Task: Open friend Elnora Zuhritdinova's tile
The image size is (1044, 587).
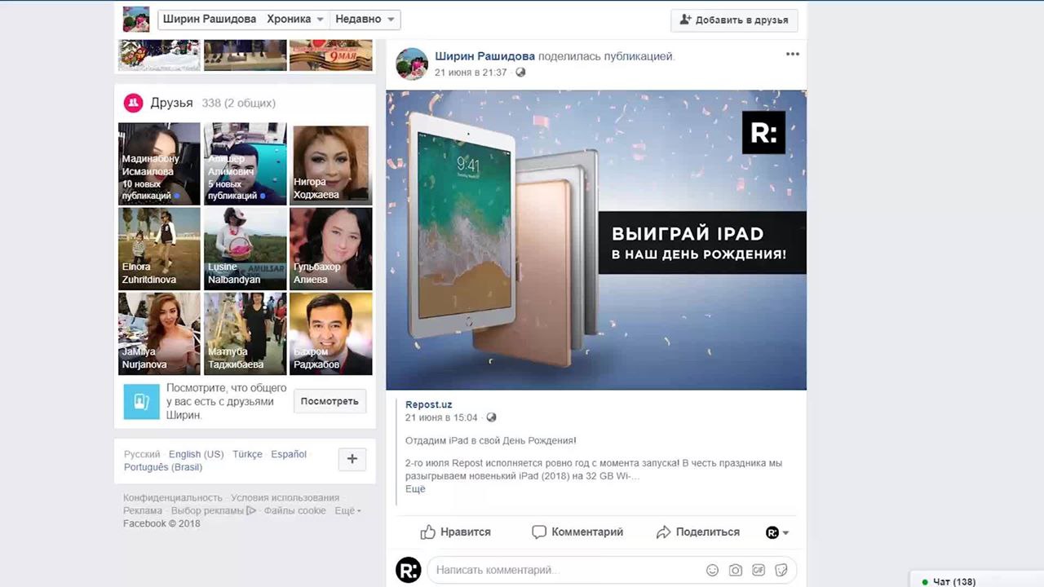Action: (159, 249)
